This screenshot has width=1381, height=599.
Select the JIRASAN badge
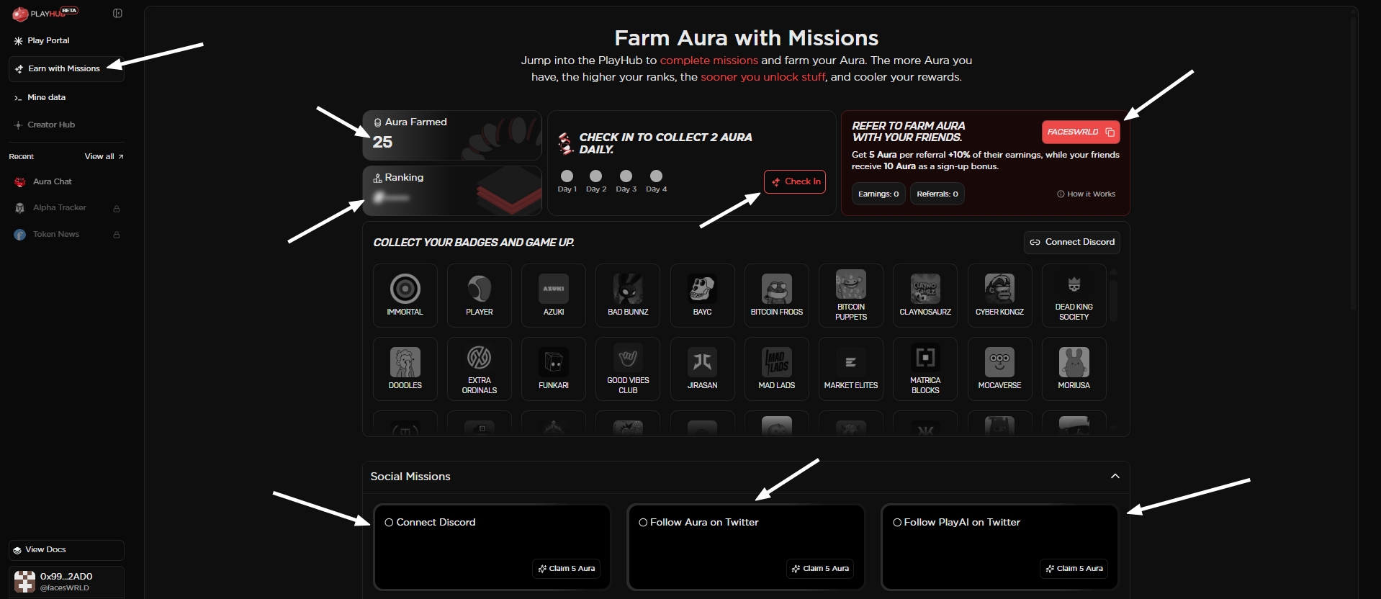(703, 369)
